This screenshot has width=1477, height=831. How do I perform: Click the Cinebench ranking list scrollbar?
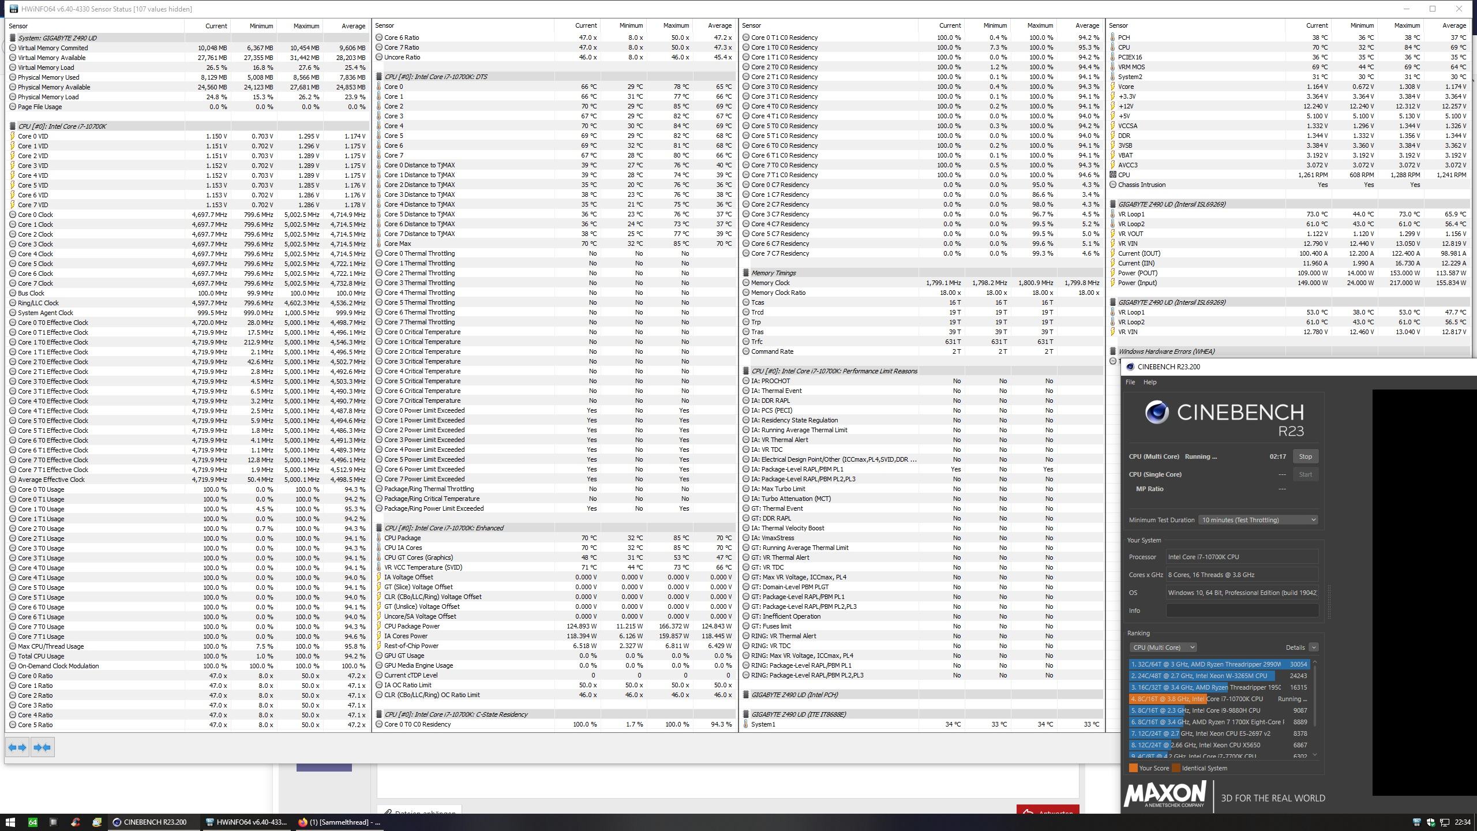[x=1315, y=696]
